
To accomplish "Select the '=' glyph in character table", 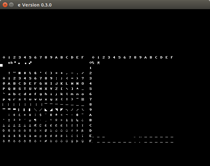I will (x=72, y=78).
